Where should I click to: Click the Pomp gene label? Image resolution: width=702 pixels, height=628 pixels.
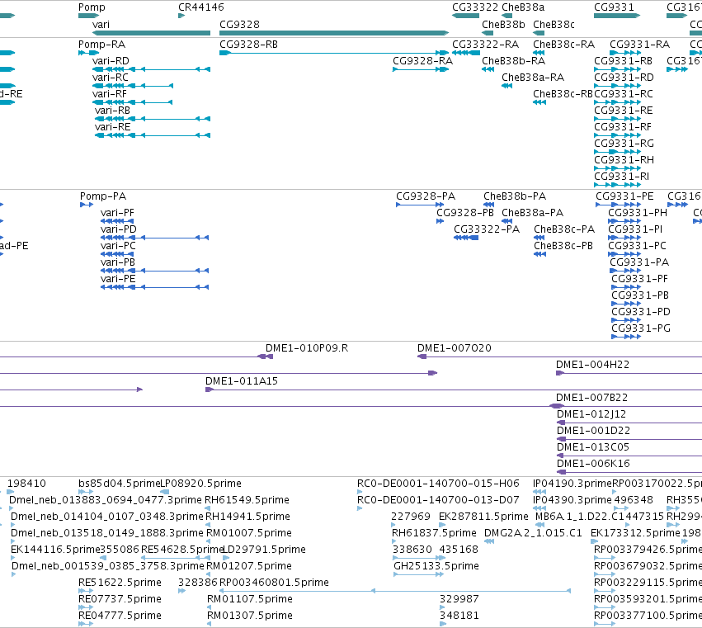pyautogui.click(x=92, y=7)
